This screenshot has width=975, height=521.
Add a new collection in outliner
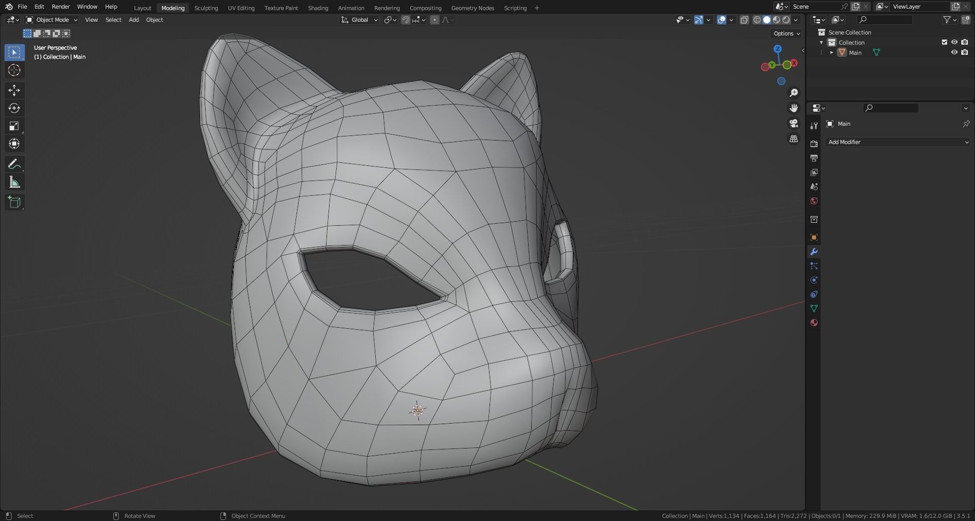coord(965,20)
